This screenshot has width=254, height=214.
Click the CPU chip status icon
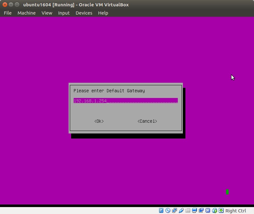[208, 211]
